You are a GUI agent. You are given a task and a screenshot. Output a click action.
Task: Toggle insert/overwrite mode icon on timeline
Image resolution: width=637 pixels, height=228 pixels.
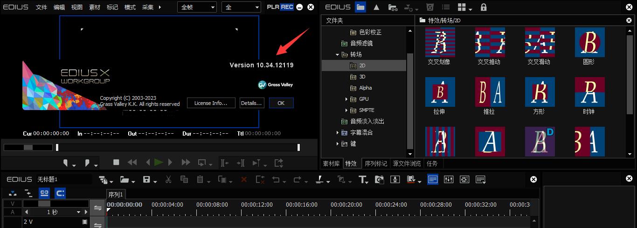(13, 193)
